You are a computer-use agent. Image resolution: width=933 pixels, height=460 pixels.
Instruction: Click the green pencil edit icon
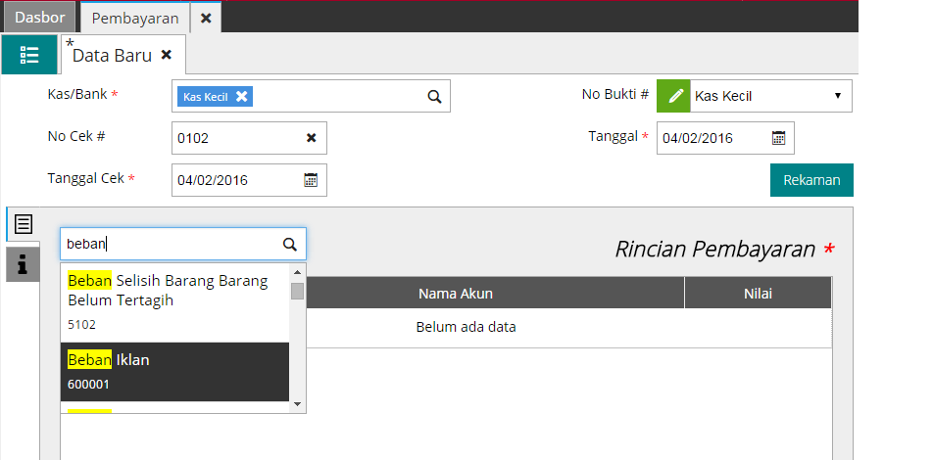tap(673, 96)
